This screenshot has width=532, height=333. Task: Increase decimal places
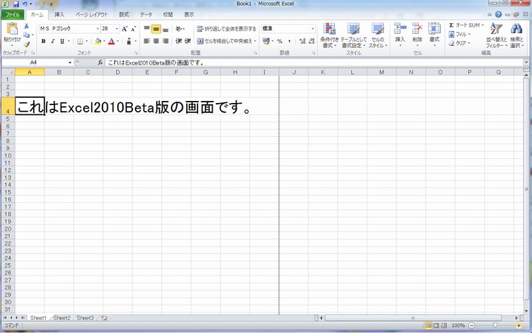click(x=303, y=41)
